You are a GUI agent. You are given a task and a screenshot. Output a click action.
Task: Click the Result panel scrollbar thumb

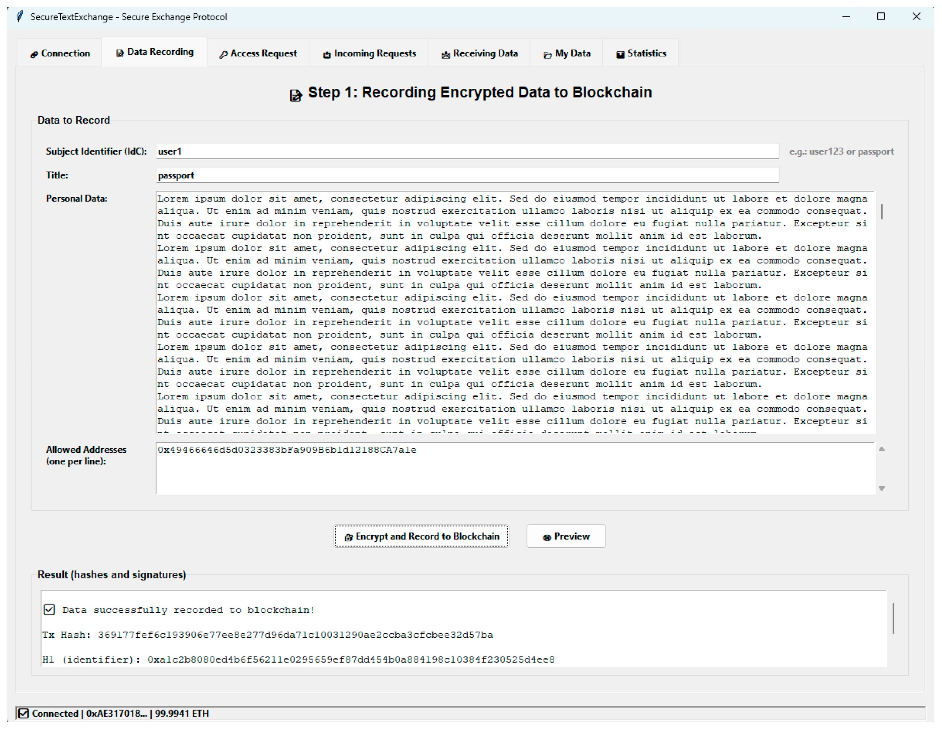coord(893,618)
